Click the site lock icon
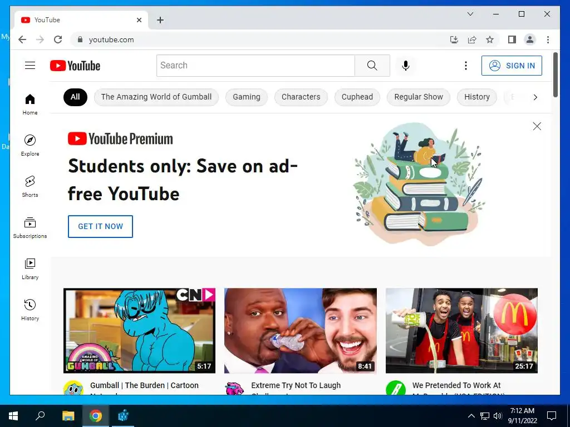Screen dimensions: 570x427 pos(80,39)
